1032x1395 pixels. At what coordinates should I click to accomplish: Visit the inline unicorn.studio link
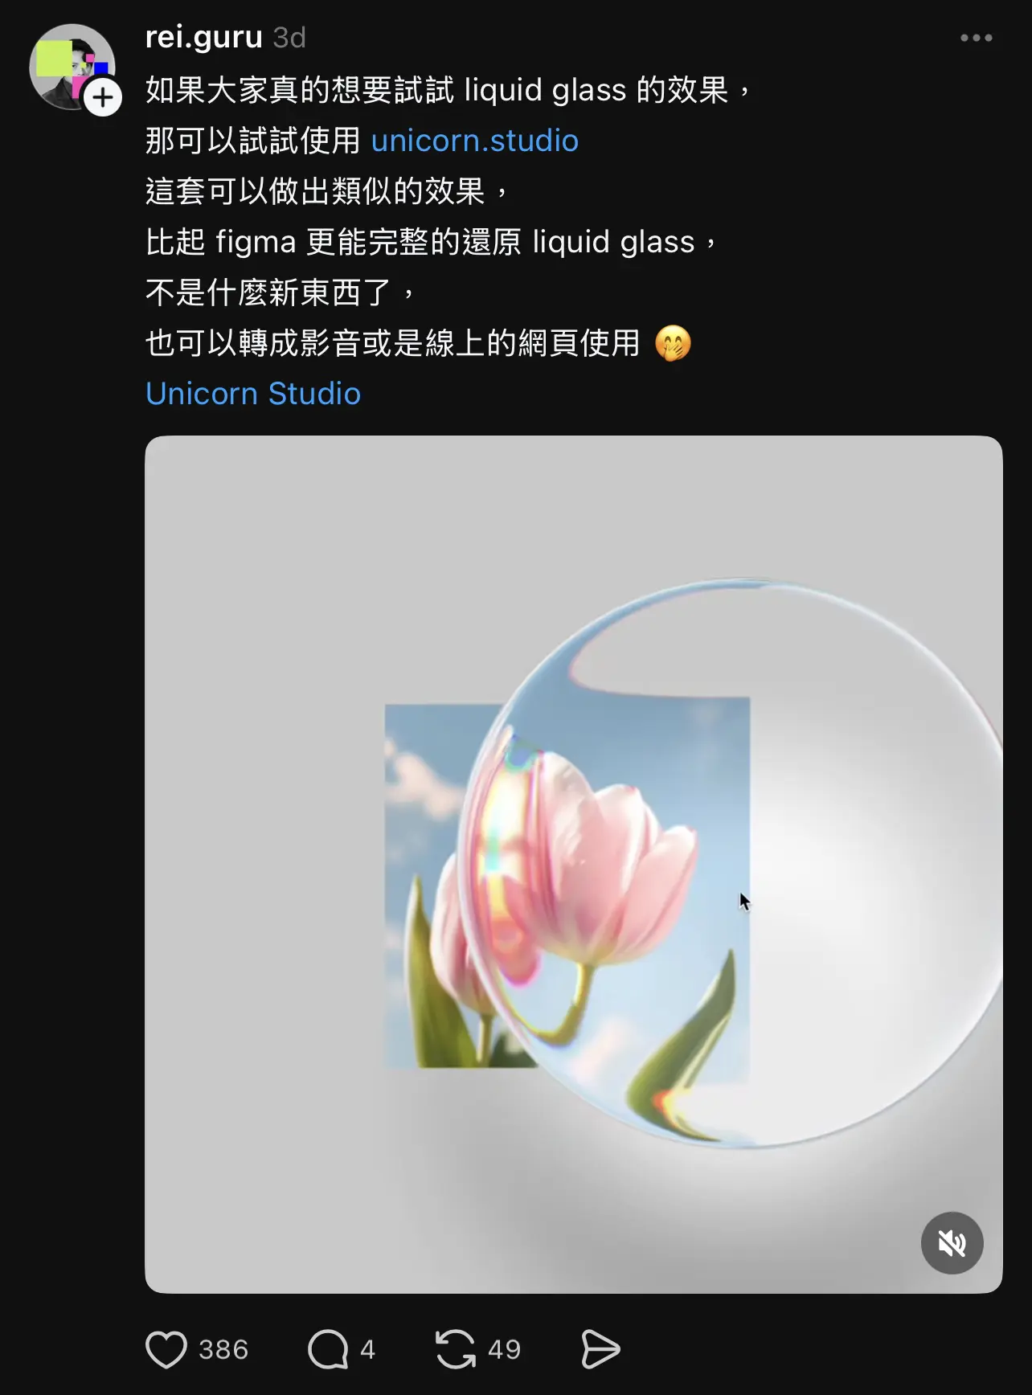(x=474, y=141)
